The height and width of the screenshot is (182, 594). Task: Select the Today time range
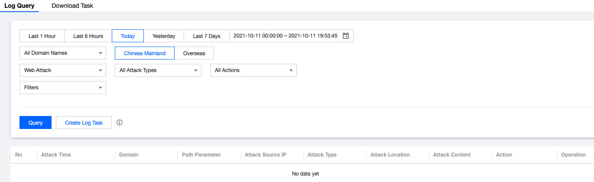click(x=128, y=36)
